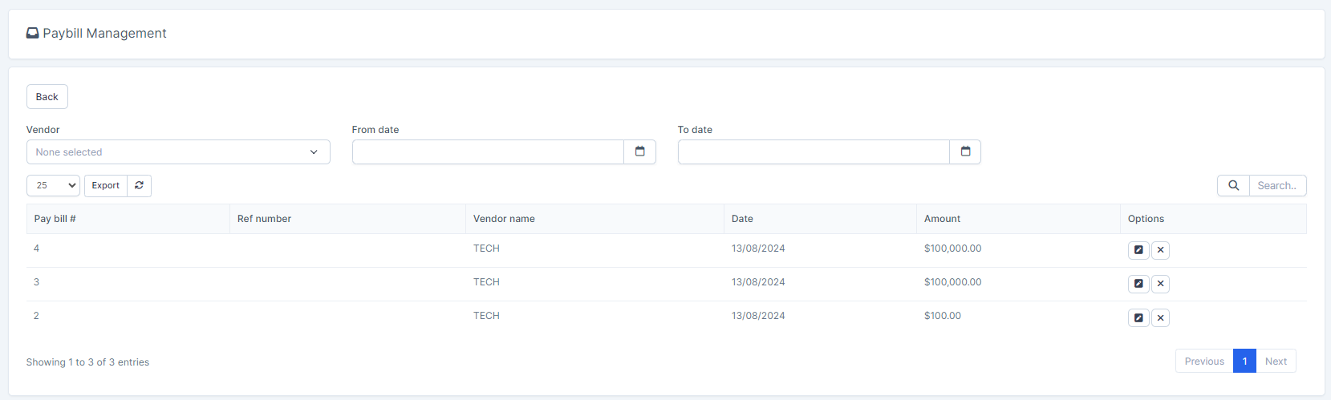Click the From date input field
Viewport: 1331px width, 400px height.
coord(488,152)
